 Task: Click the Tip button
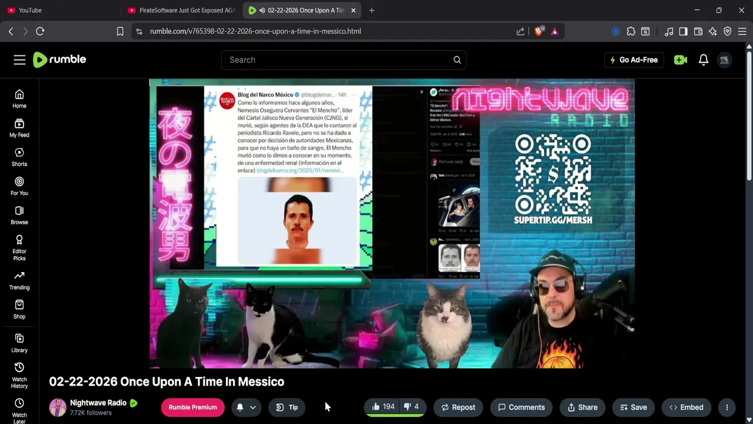[x=288, y=407]
